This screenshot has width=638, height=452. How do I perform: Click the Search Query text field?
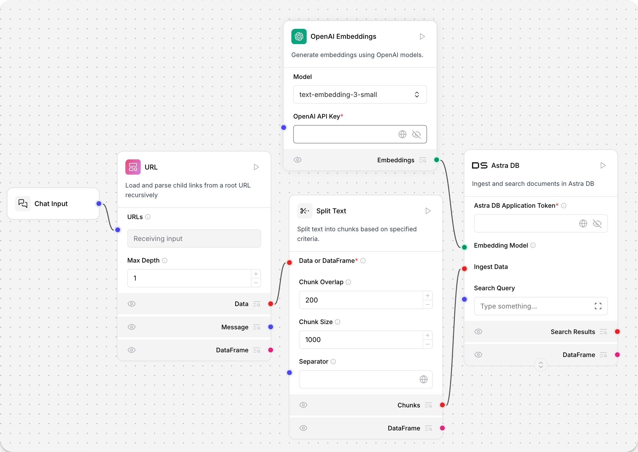[x=540, y=306]
